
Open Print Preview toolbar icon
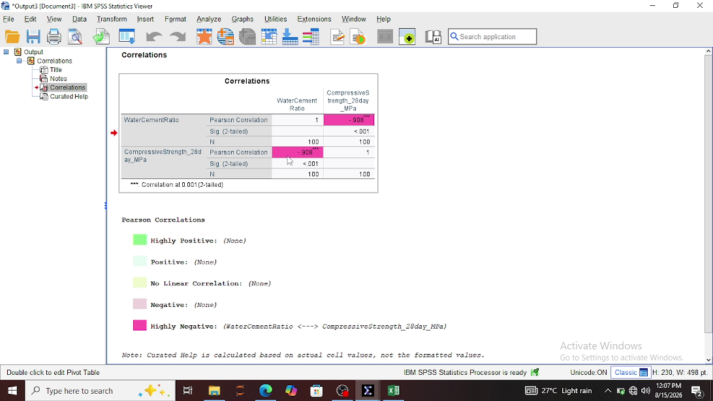pyautogui.click(x=75, y=37)
